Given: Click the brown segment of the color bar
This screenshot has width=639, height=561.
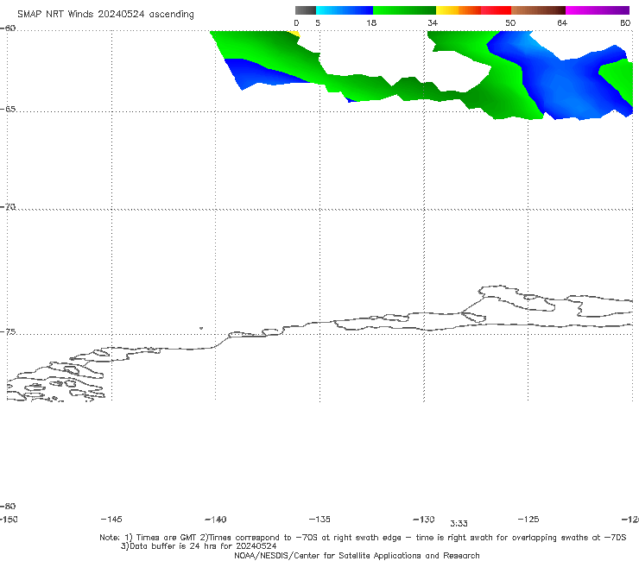Looking at the screenshot, I should coord(538,10).
